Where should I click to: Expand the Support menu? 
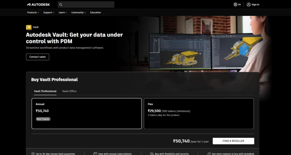point(49,13)
